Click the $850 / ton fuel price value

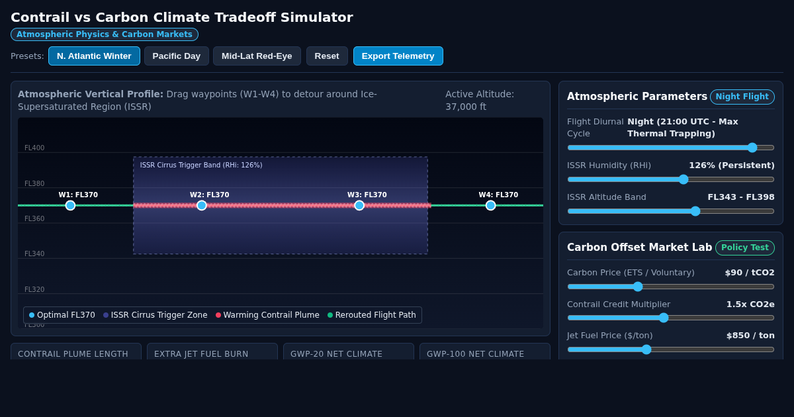pyautogui.click(x=750, y=336)
